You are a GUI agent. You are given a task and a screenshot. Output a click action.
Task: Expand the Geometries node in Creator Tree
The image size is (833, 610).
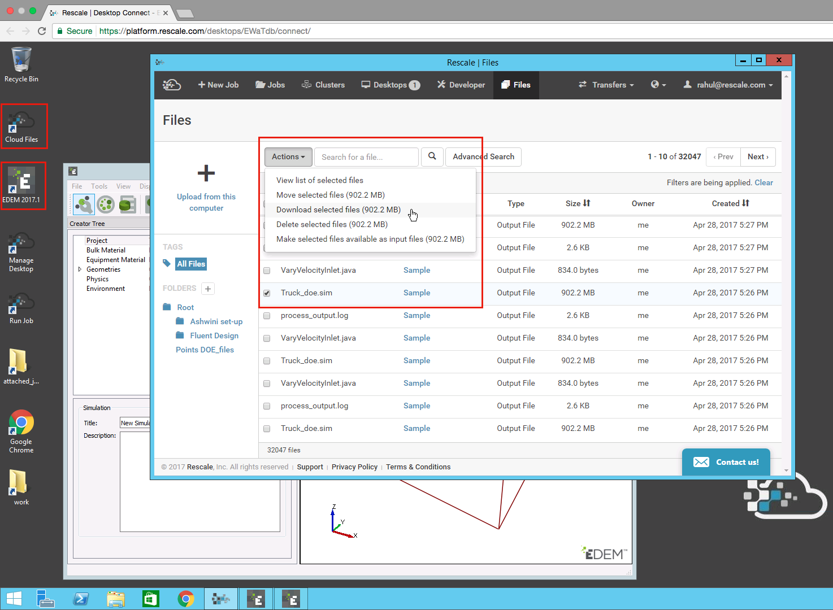coord(80,269)
